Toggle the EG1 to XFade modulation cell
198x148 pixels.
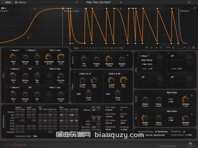click(50, 115)
